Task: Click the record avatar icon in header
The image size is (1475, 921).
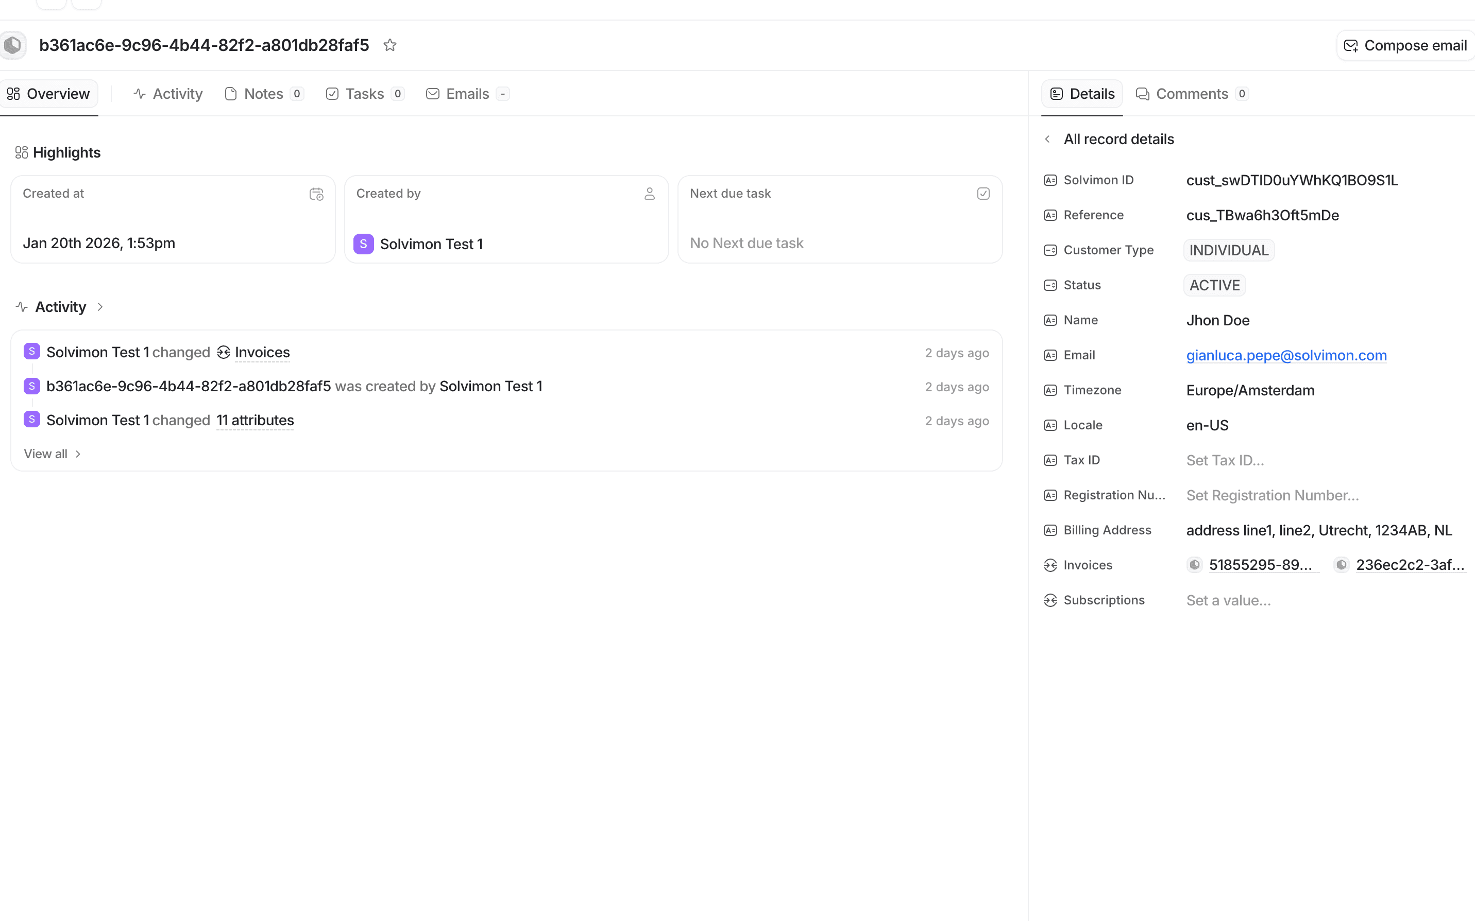Action: tap(13, 45)
